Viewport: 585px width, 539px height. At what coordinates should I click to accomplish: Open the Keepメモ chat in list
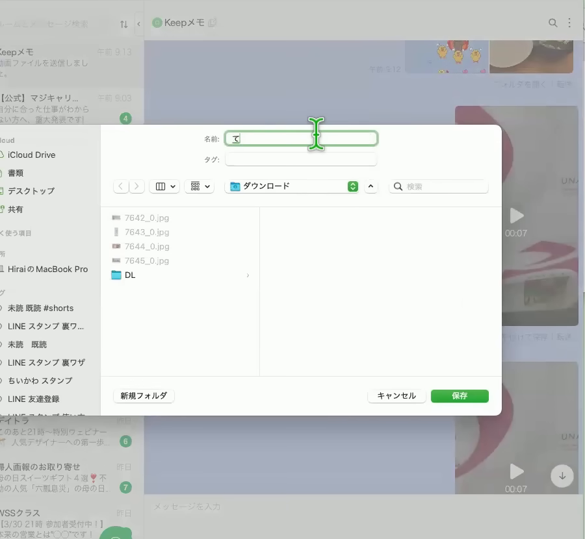pos(71,63)
